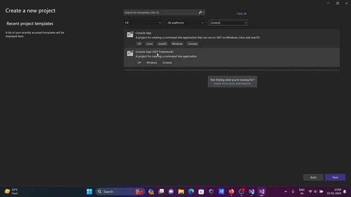
Task: Open Microsoft Store from taskbar
Action: (x=201, y=192)
